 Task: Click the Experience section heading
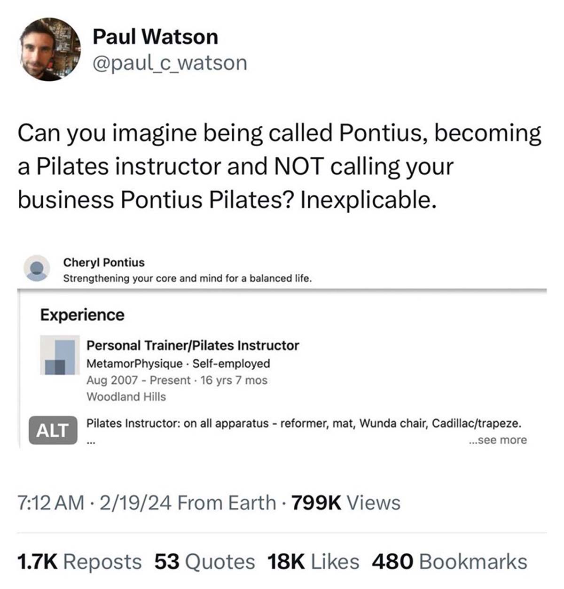pyautogui.click(x=82, y=315)
